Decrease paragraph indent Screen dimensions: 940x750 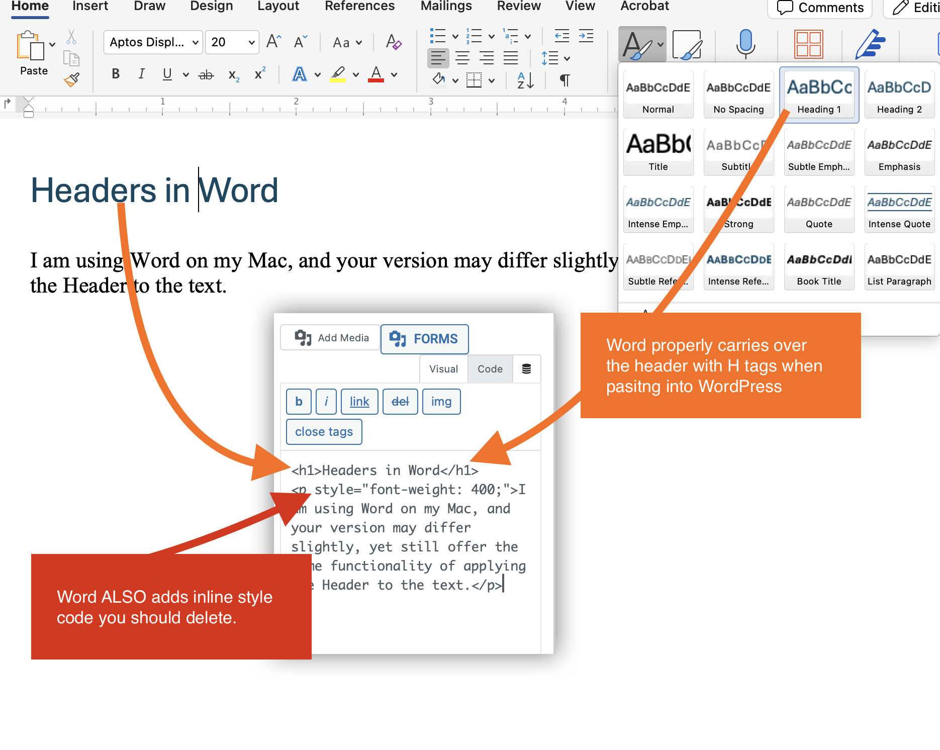pyautogui.click(x=561, y=36)
